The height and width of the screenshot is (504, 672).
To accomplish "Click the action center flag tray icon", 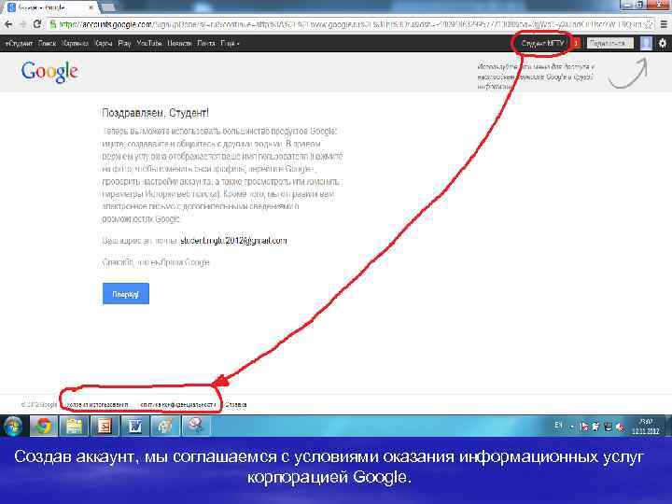I will point(583,427).
